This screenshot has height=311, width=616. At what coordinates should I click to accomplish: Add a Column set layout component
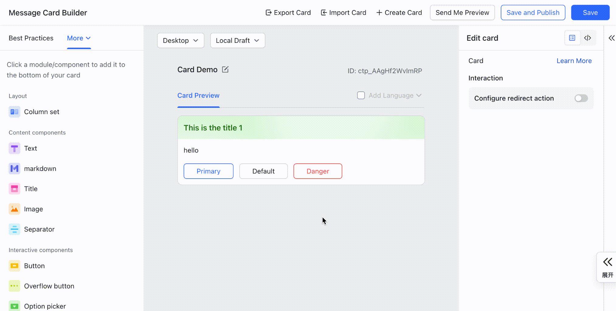[x=34, y=112]
